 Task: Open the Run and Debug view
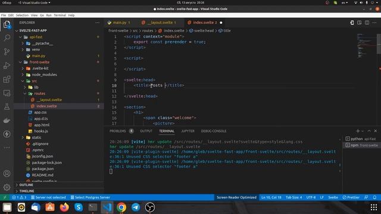[x=7, y=65]
